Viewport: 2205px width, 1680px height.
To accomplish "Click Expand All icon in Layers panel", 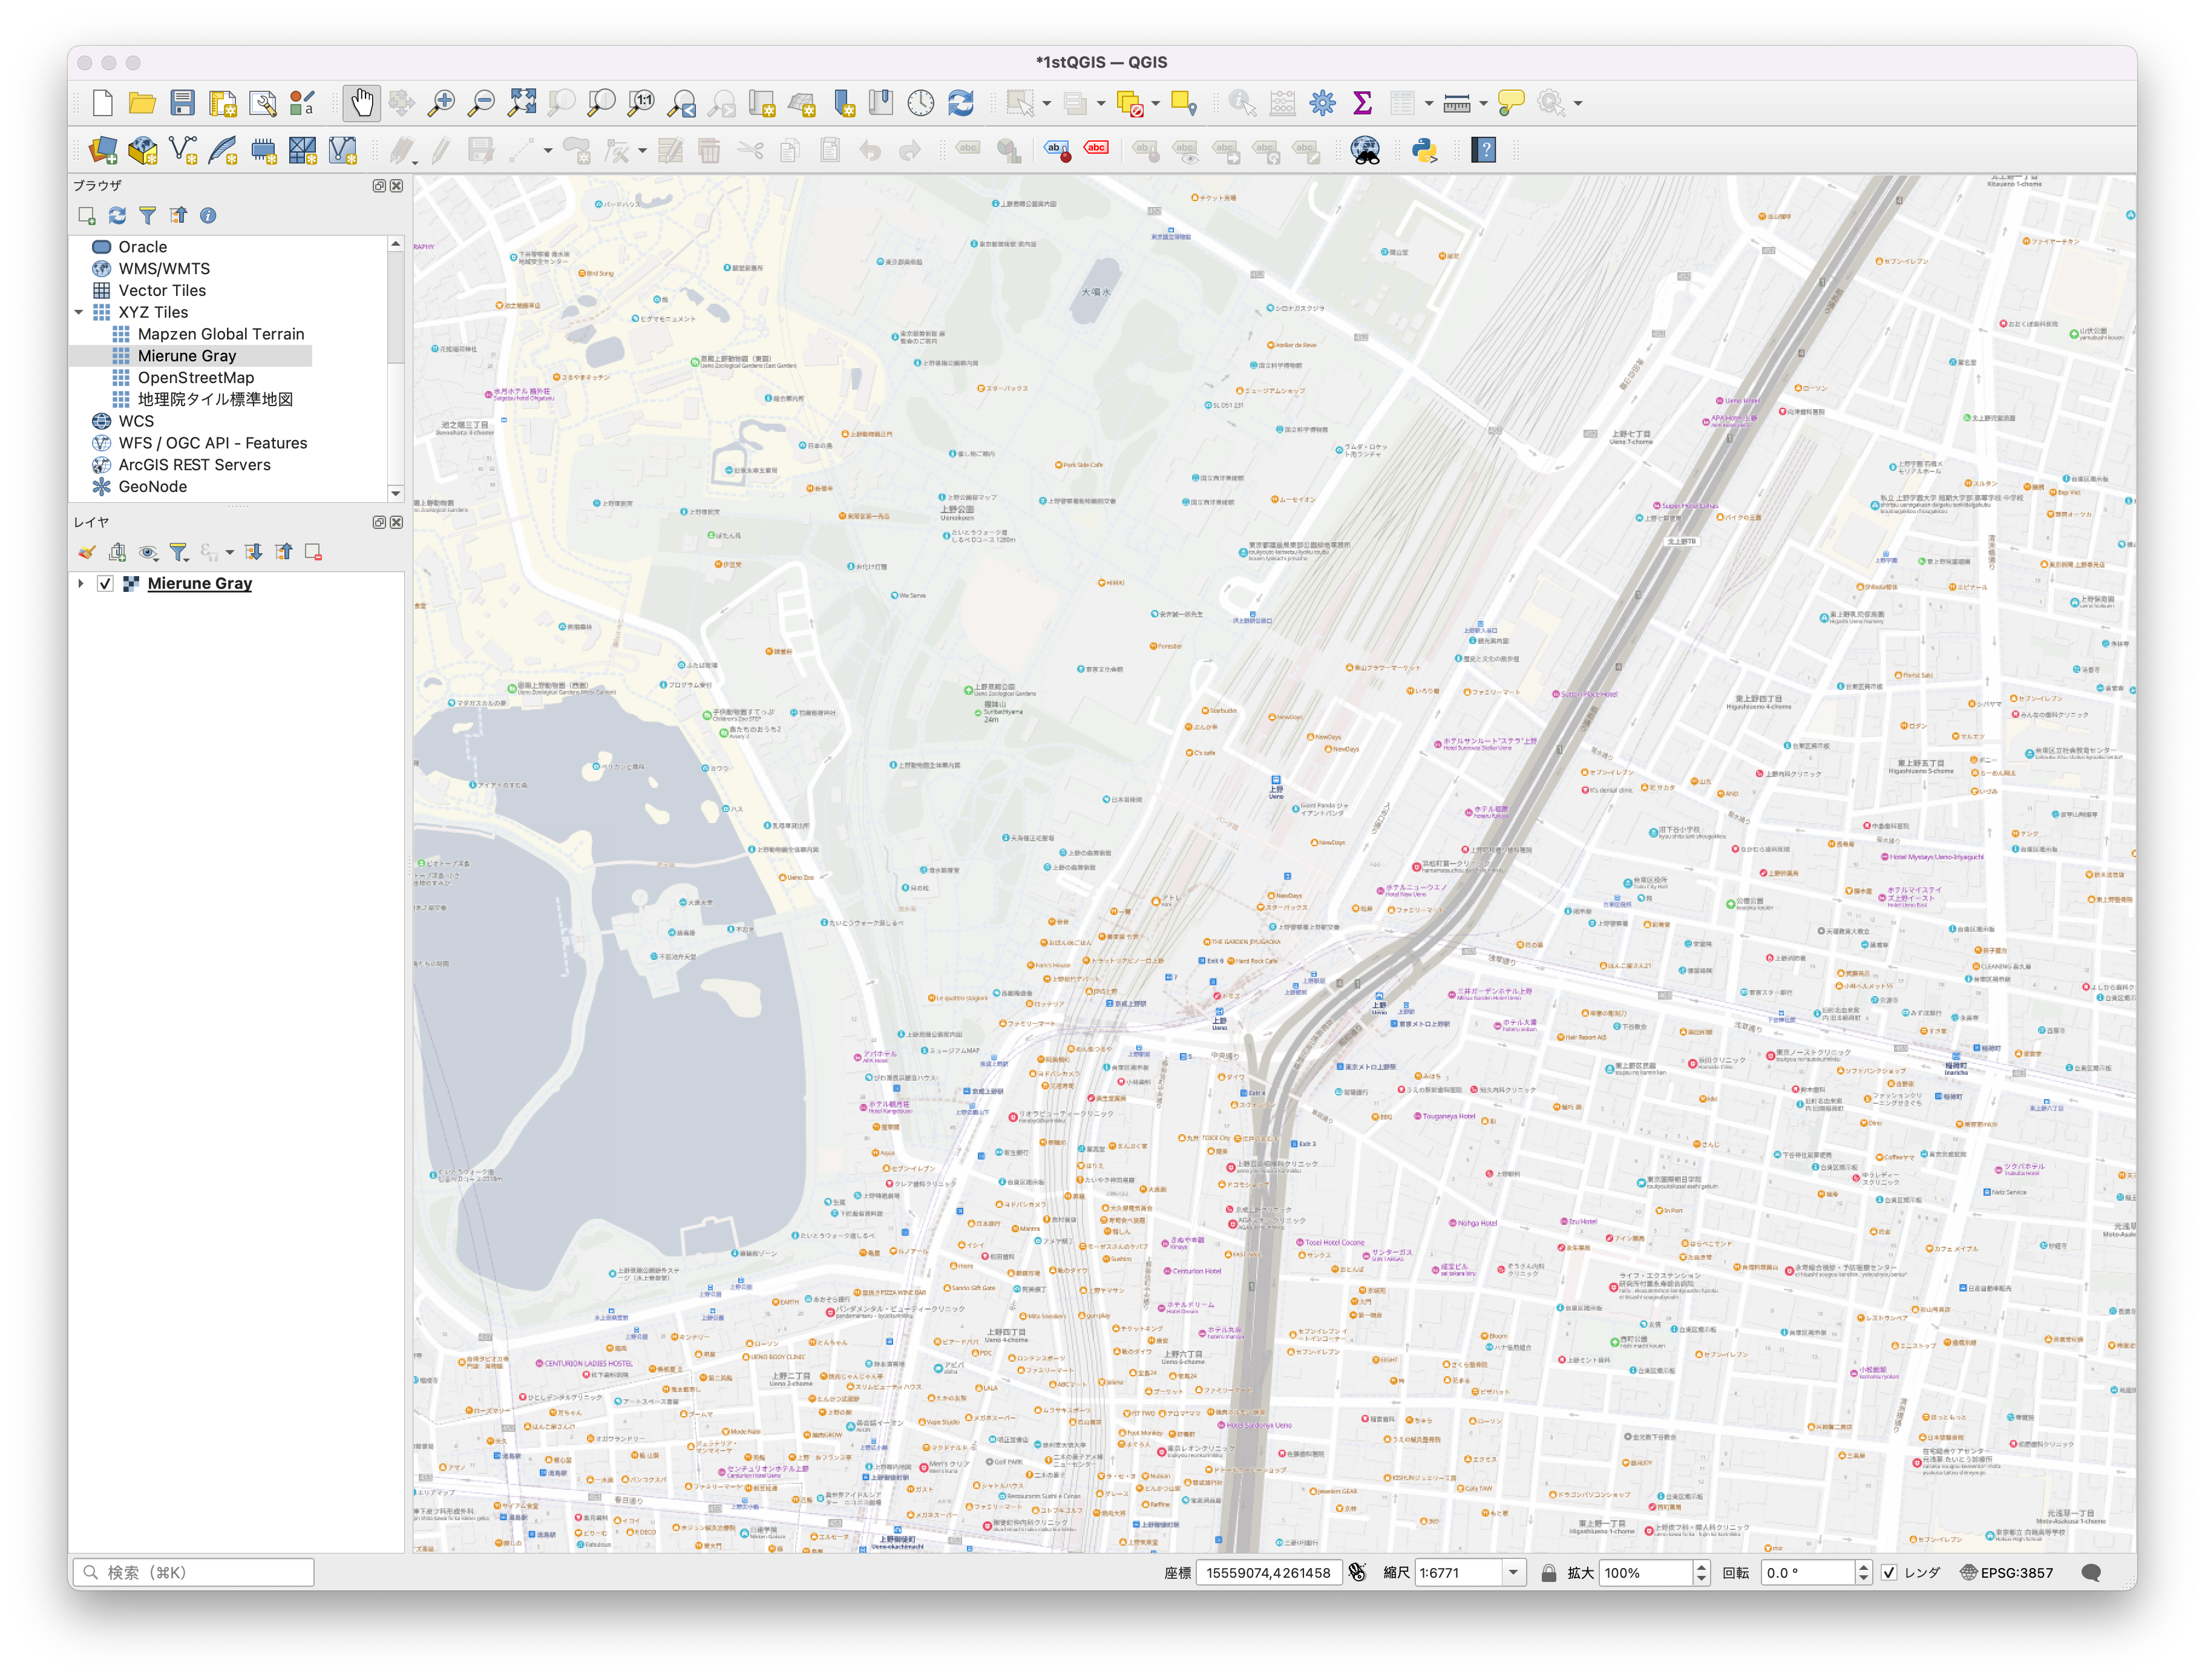I will (254, 552).
